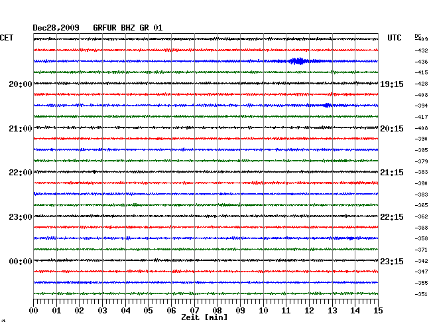Select DC offset value -417
The height and width of the screenshot is (328, 431).
pos(421,117)
